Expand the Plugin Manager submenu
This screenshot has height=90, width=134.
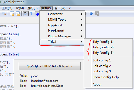pos(62,36)
